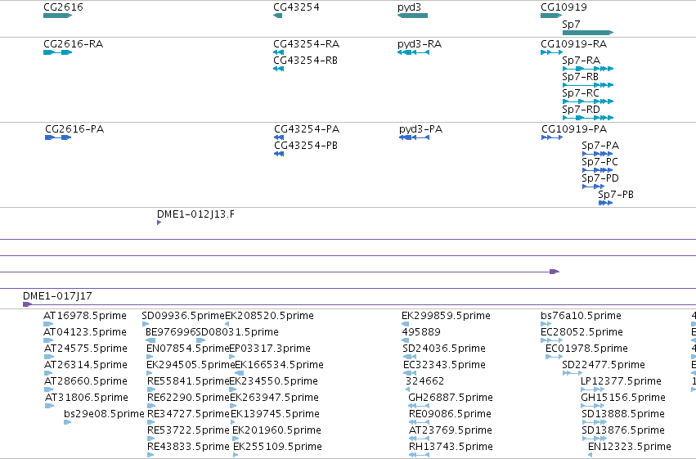Select protein Sp7-PB

click(x=605, y=203)
